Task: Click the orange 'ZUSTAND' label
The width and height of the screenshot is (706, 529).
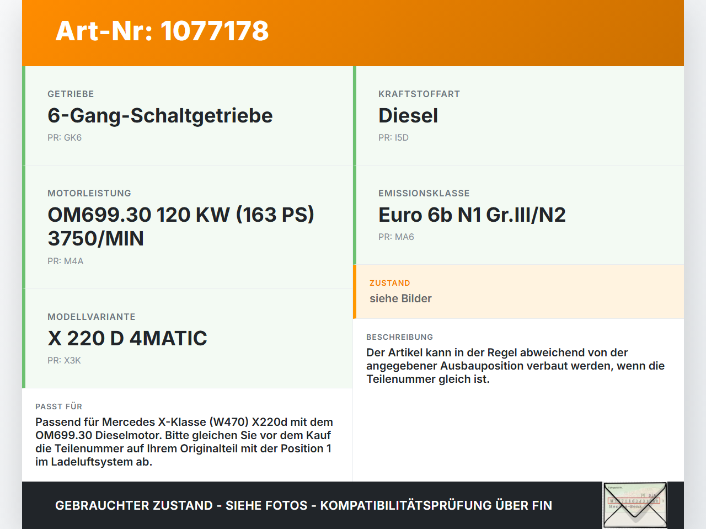Action: click(390, 283)
